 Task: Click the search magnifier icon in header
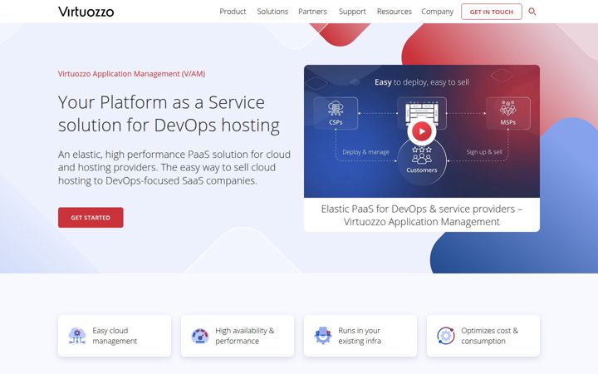click(532, 12)
